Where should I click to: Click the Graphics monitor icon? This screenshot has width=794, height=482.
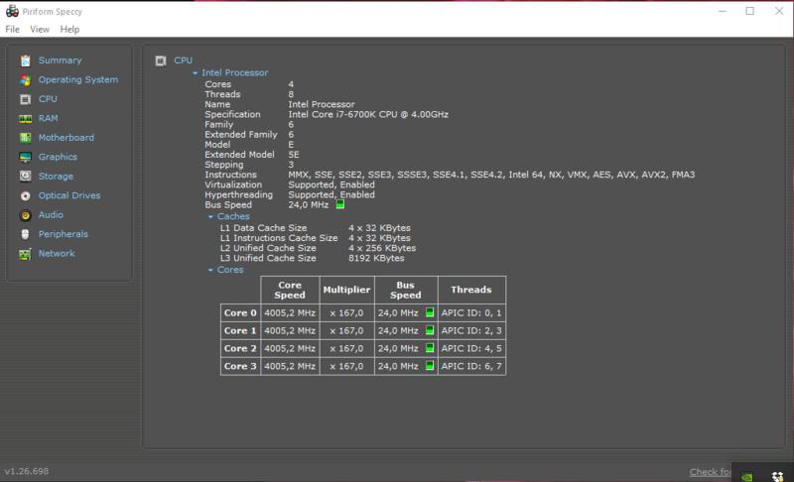[26, 157]
